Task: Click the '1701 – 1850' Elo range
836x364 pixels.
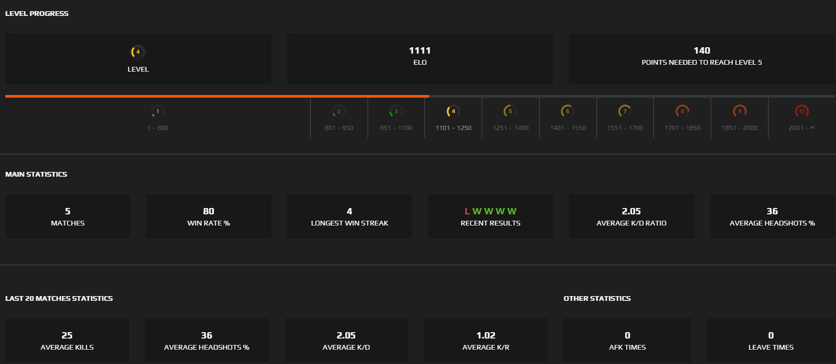Action: (x=683, y=128)
